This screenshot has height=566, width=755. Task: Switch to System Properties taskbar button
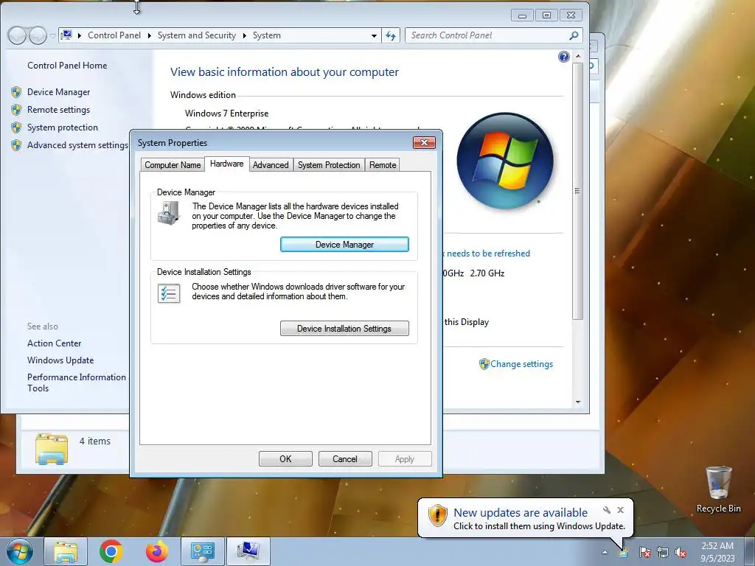pos(248,551)
